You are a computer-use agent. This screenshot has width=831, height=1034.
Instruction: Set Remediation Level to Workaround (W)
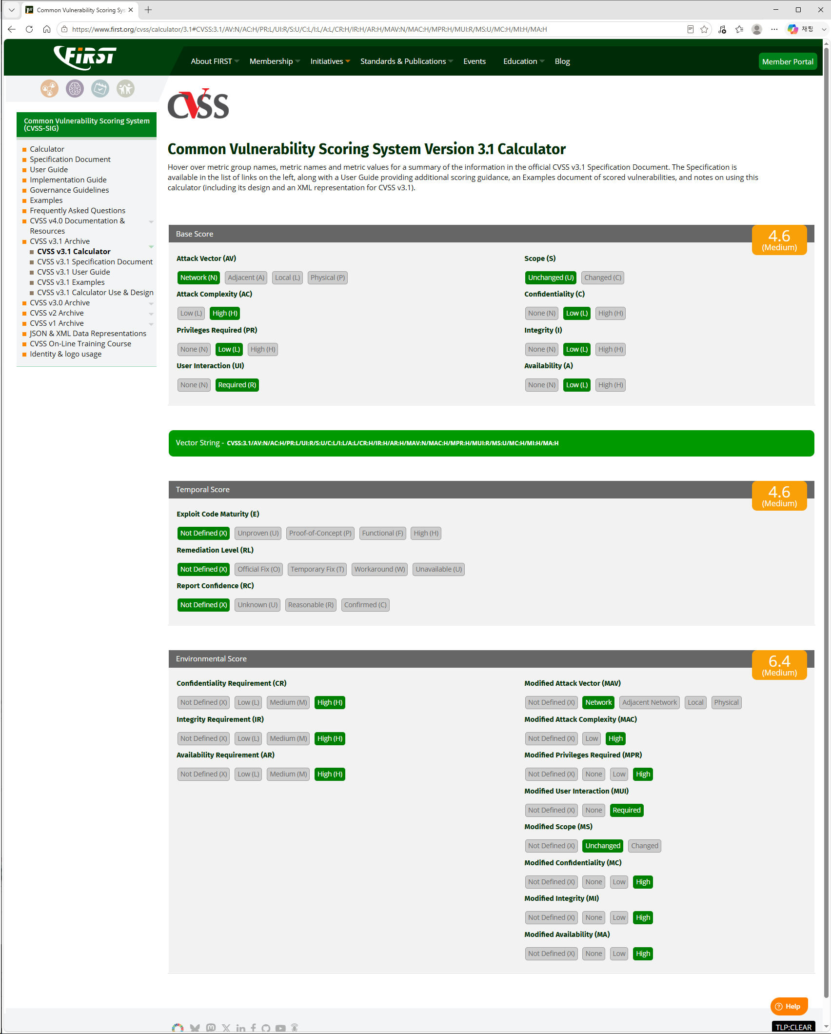380,569
